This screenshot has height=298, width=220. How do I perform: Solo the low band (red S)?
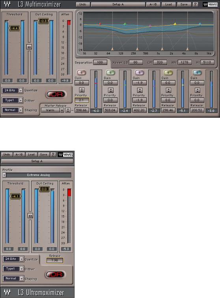(82, 72)
